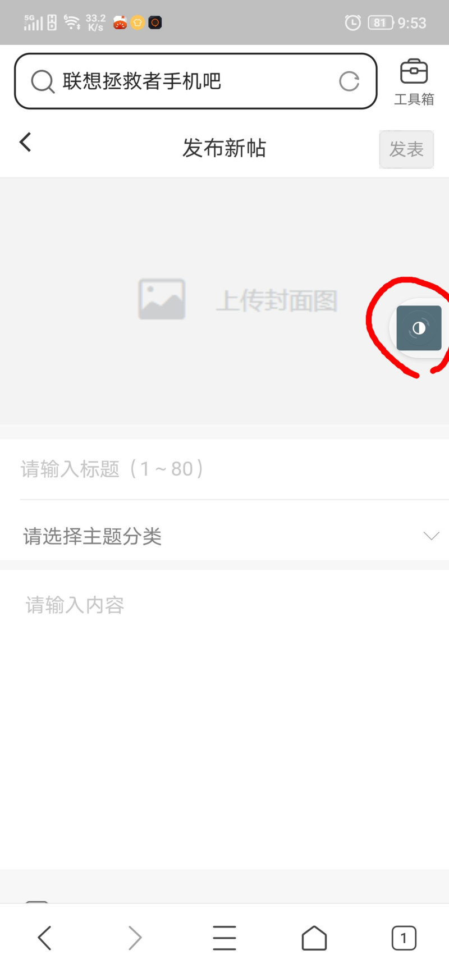Focus the address bar showing 联想拯救者手机吧
The image size is (449, 973).
tap(195, 81)
